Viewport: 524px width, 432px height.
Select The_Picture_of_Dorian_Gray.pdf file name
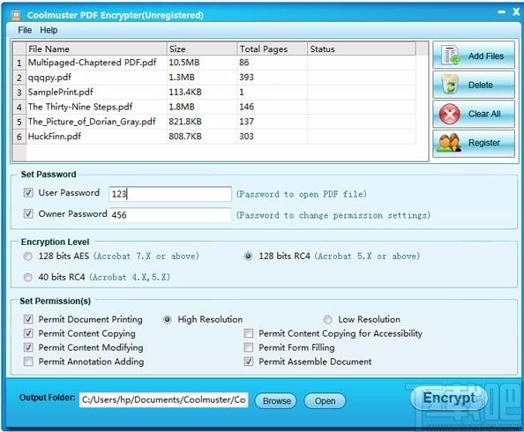click(92, 122)
